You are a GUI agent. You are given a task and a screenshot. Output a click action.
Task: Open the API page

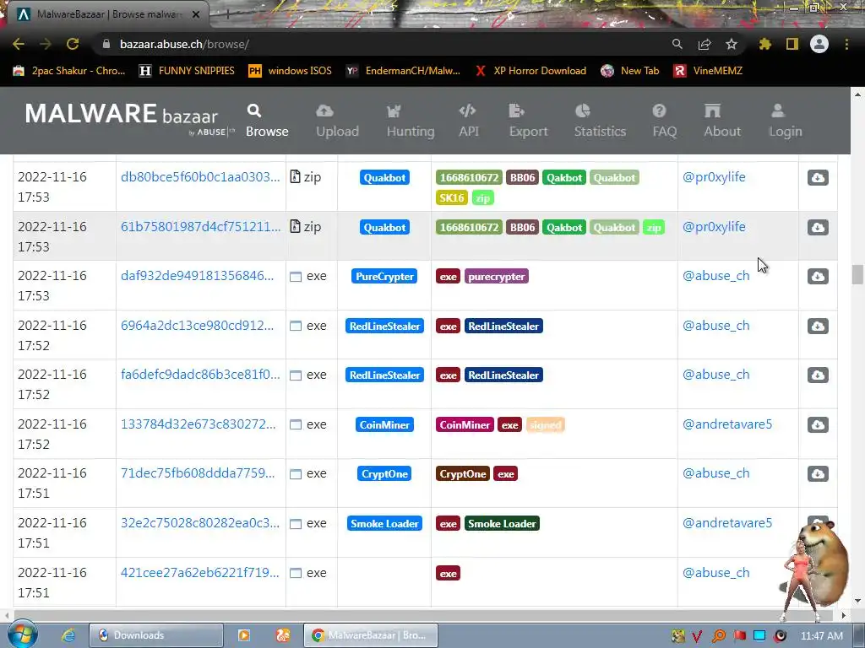click(468, 121)
